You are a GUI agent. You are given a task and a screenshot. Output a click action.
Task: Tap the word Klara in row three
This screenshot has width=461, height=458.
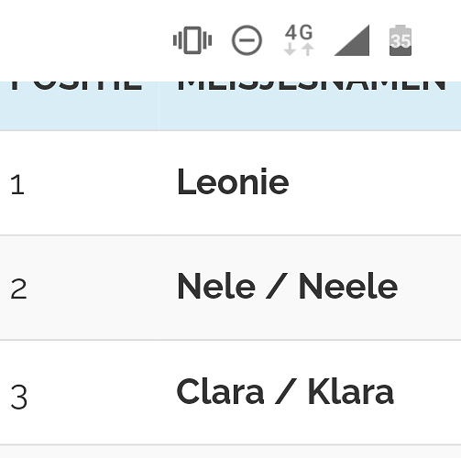tap(351, 391)
